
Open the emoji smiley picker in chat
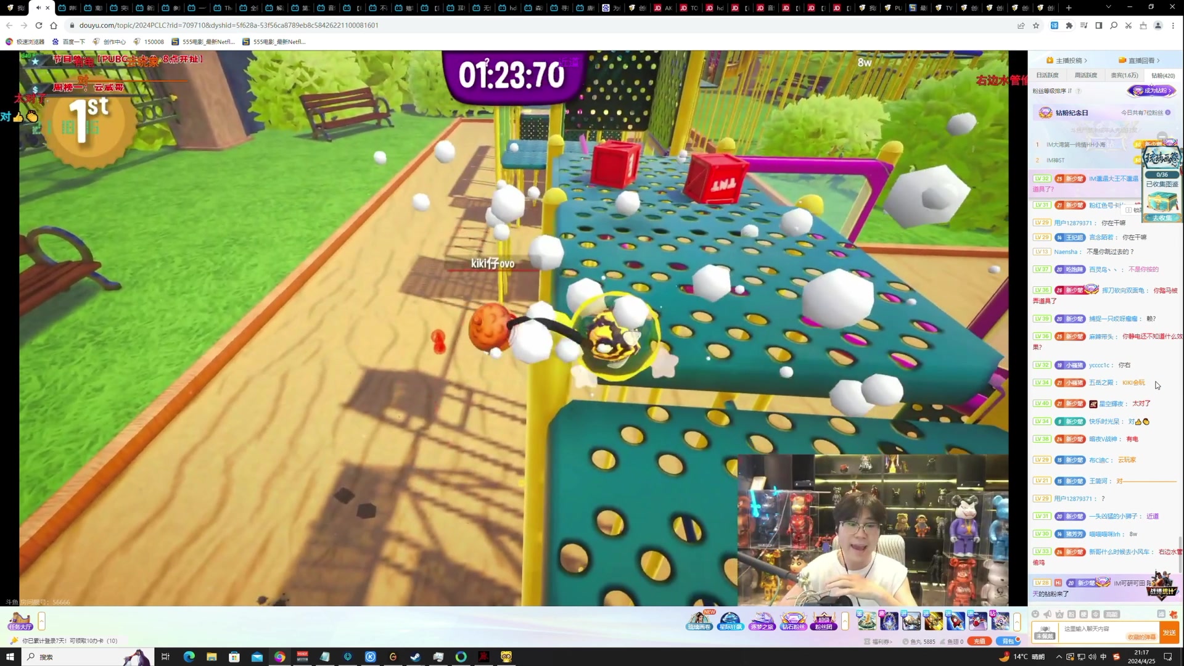pyautogui.click(x=1035, y=614)
